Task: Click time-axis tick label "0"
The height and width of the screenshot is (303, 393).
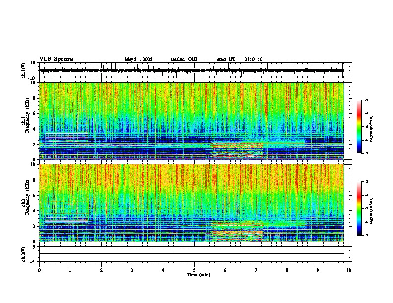Action: coord(39,270)
